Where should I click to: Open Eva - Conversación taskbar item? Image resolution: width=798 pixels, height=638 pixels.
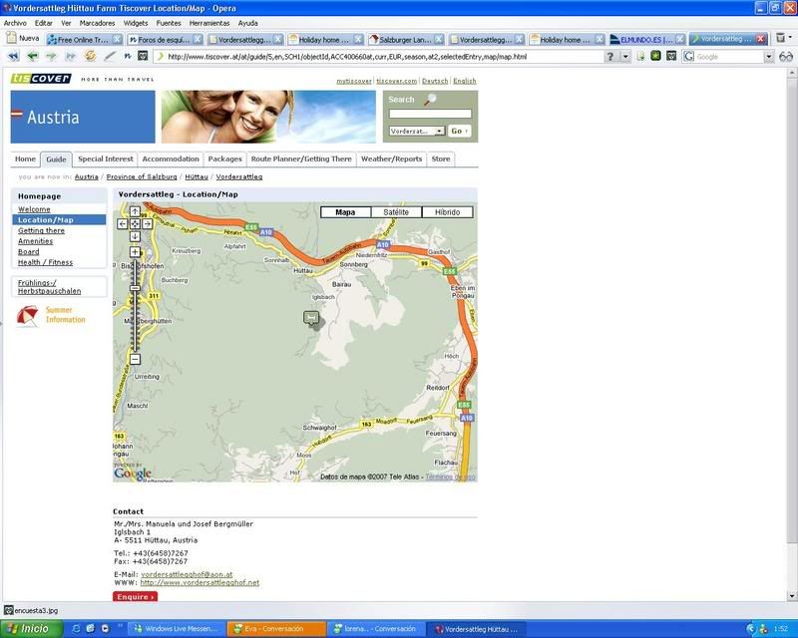276,629
